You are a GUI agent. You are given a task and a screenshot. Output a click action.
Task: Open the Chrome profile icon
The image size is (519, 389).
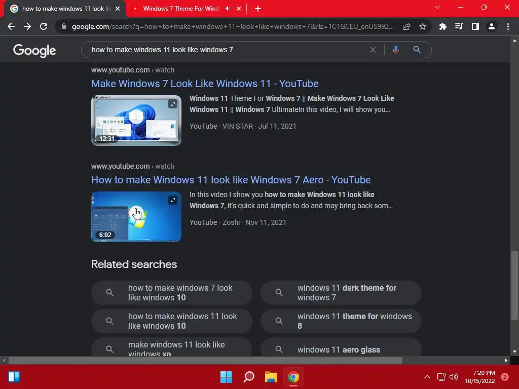click(492, 26)
